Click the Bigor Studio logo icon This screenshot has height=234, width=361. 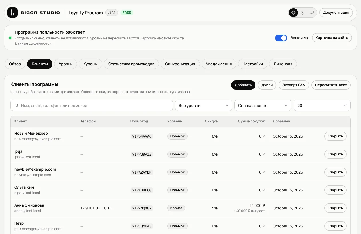coord(13,13)
